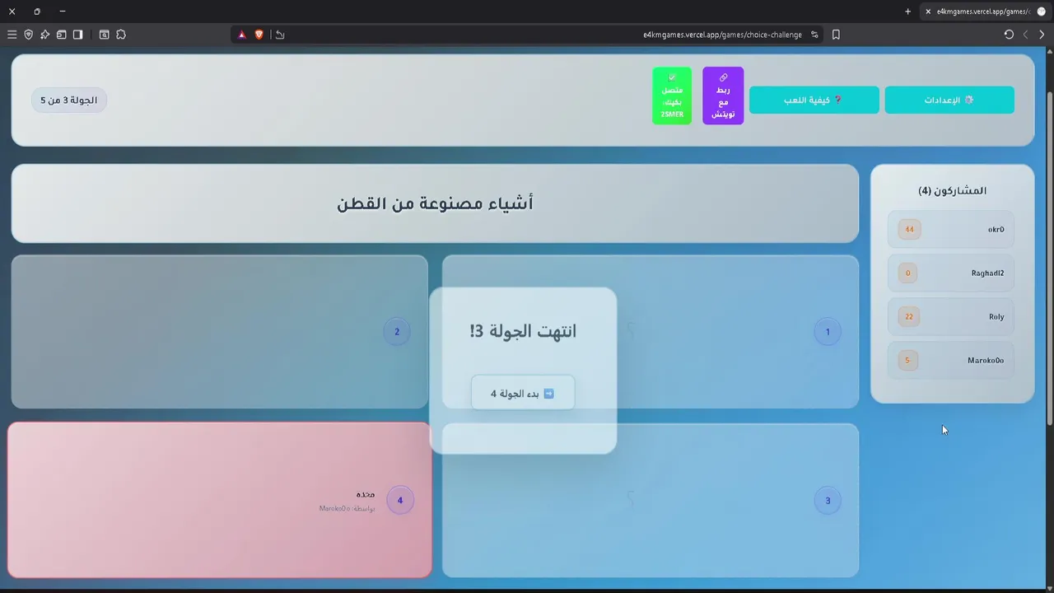This screenshot has height=593, width=1054.
Task: Click the prompt أشياء مصنوعة من القطن
Action: point(435,203)
